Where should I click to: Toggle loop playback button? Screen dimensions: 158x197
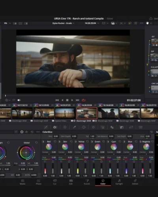(x=83, y=100)
